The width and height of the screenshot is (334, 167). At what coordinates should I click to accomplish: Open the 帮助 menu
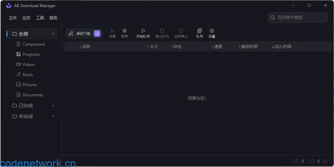pyautogui.click(x=53, y=18)
